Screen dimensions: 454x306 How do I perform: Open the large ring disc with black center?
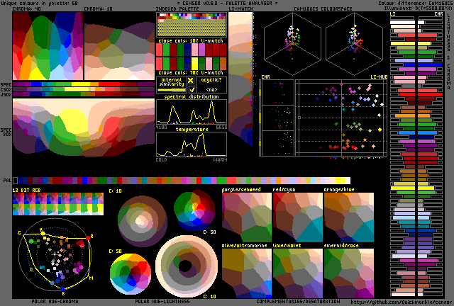187,266
